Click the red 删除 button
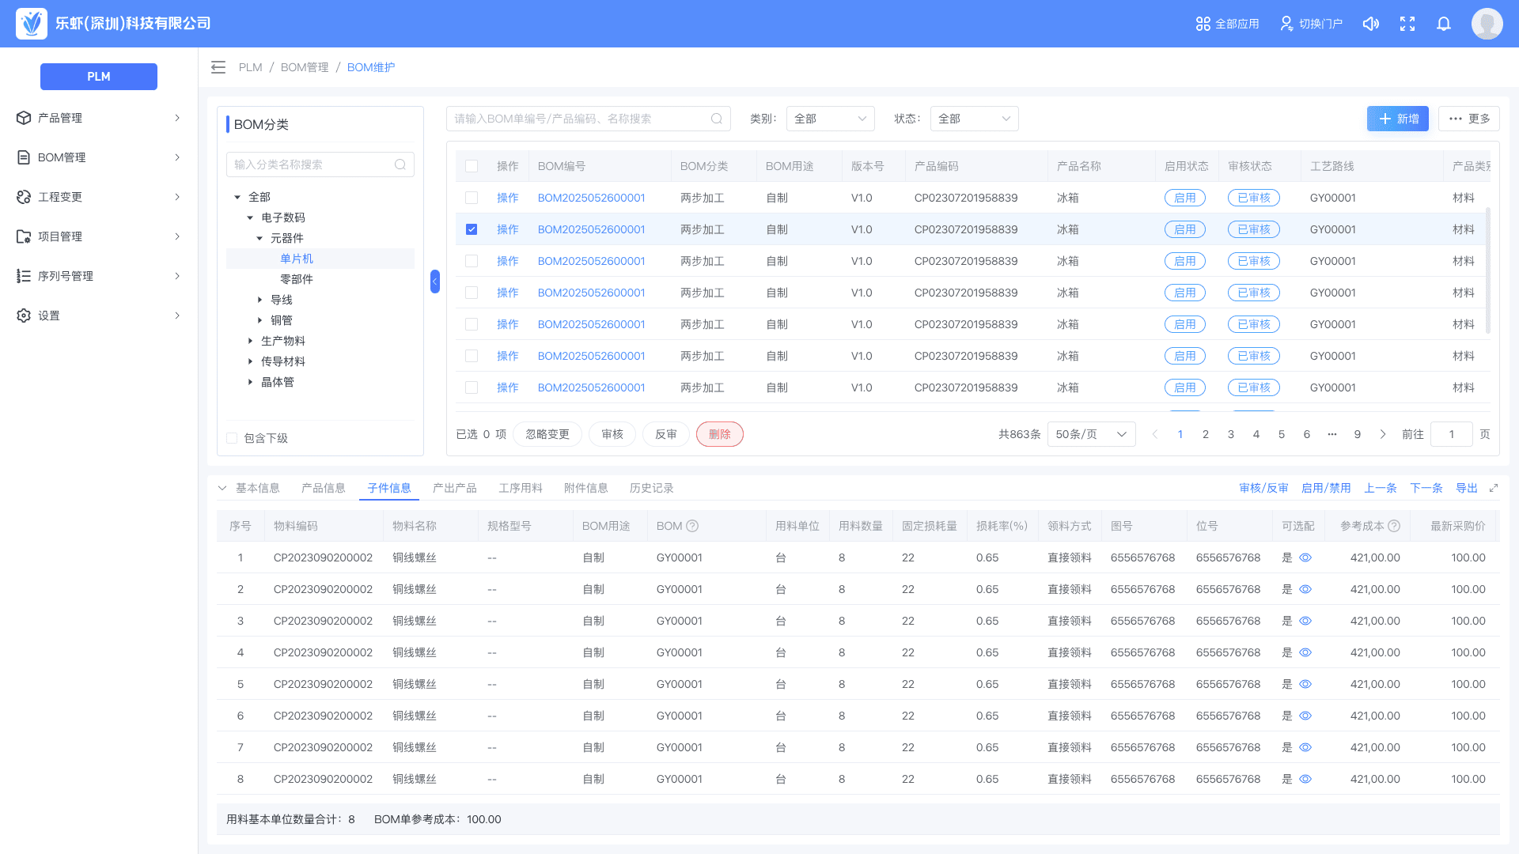The height and width of the screenshot is (854, 1519). click(x=719, y=434)
